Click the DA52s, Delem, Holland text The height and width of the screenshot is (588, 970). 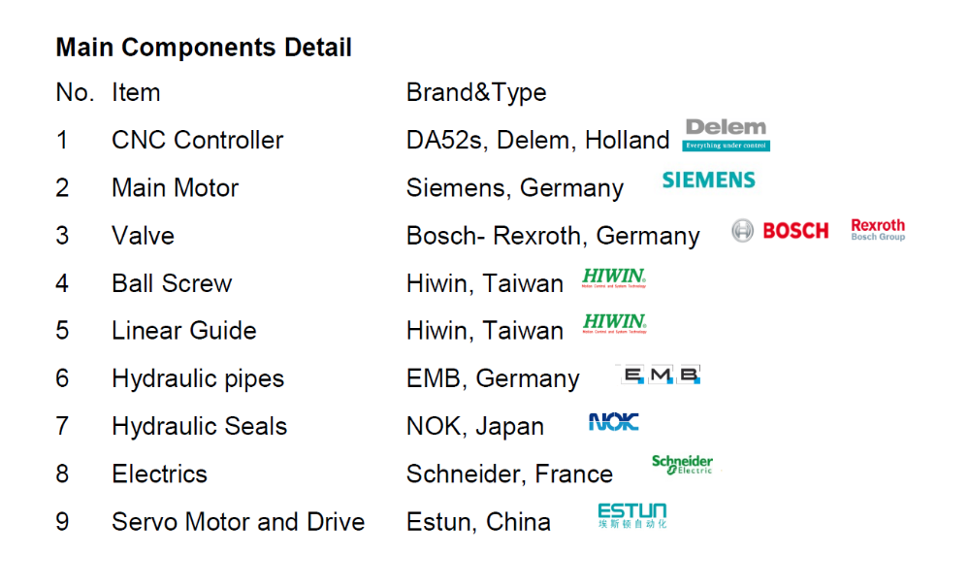coord(537,141)
